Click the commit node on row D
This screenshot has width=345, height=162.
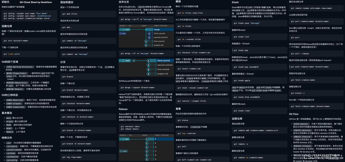(x=146, y=147)
